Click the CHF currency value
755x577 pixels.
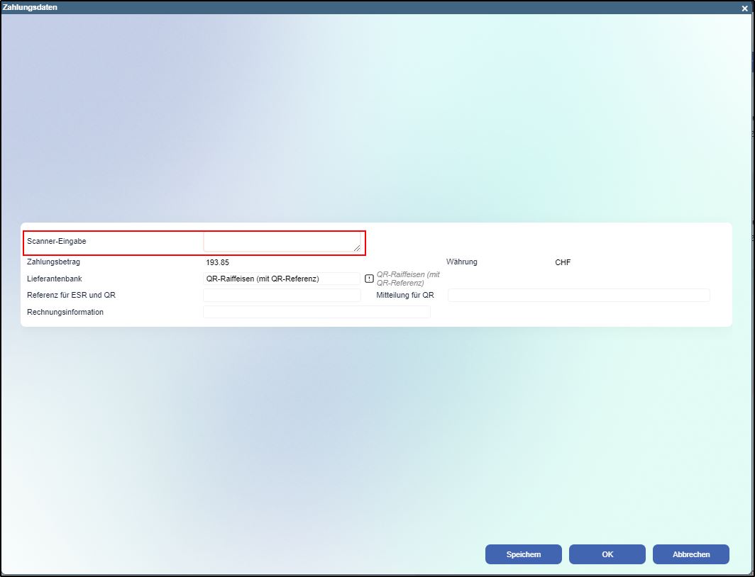point(563,262)
